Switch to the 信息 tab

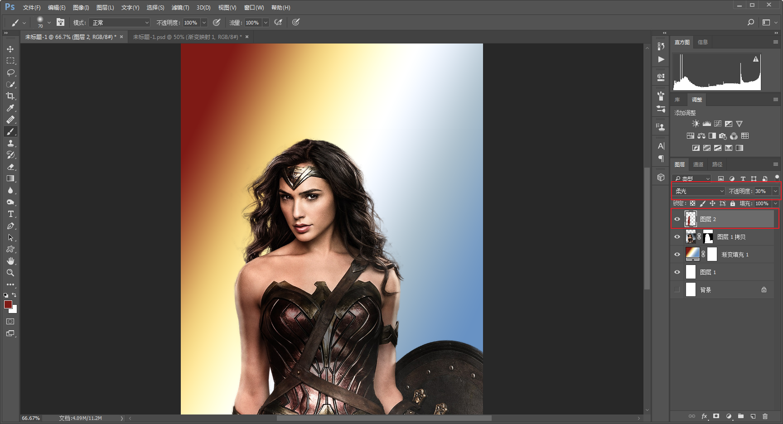coord(703,42)
